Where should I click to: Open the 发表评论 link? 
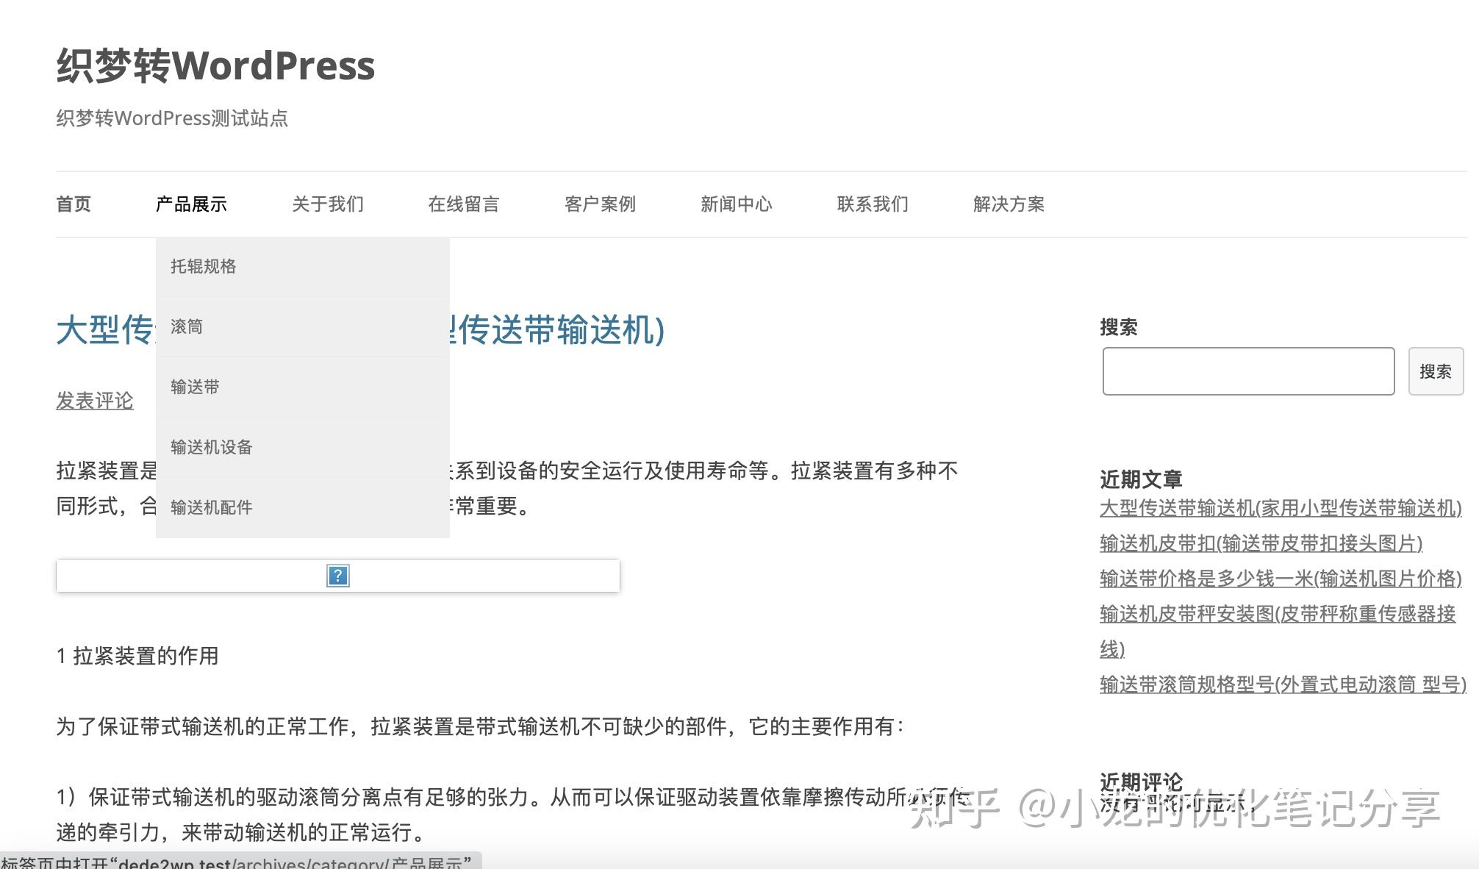click(x=95, y=401)
